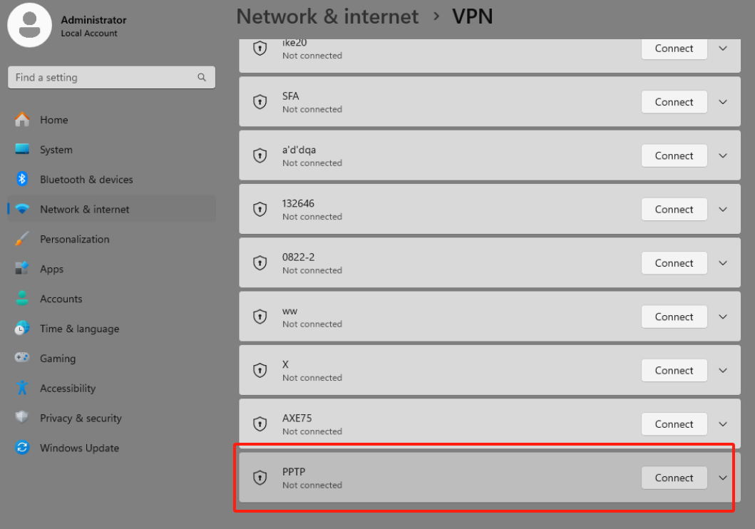Expand the 132646 VPN chevron
Viewport: 755px width, 529px height.
(723, 210)
